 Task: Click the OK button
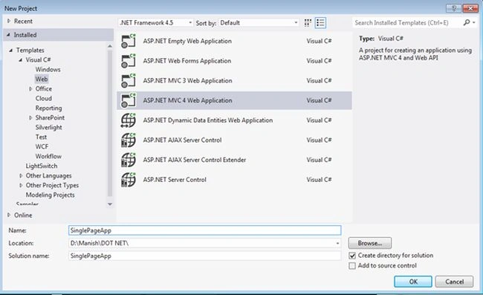[413, 282]
